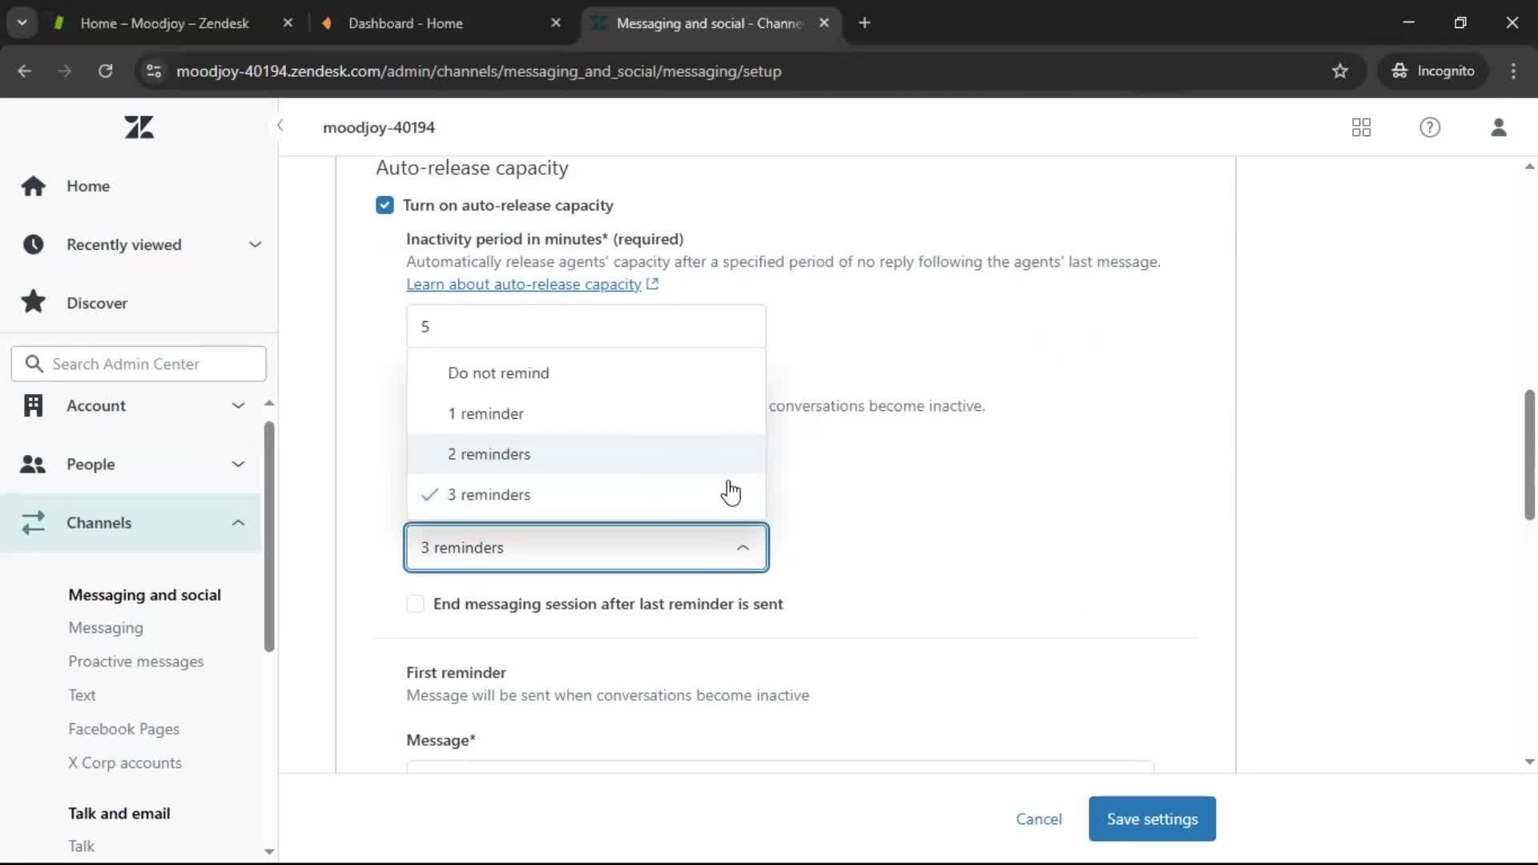Click the main page vertical scrollbar thumb
Screen dimensions: 1538x865
[x=1529, y=454]
